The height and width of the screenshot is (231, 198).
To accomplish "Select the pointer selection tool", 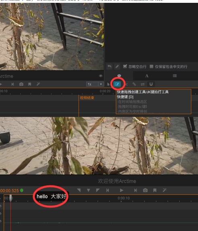I will point(108,84).
